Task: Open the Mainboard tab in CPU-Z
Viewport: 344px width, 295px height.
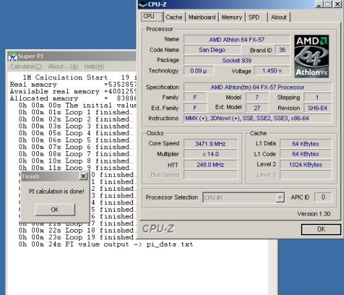Action: [202, 17]
